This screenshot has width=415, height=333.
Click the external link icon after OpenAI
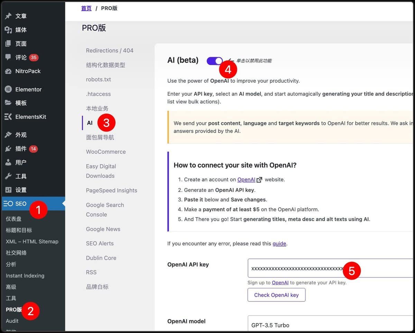coord(259,179)
